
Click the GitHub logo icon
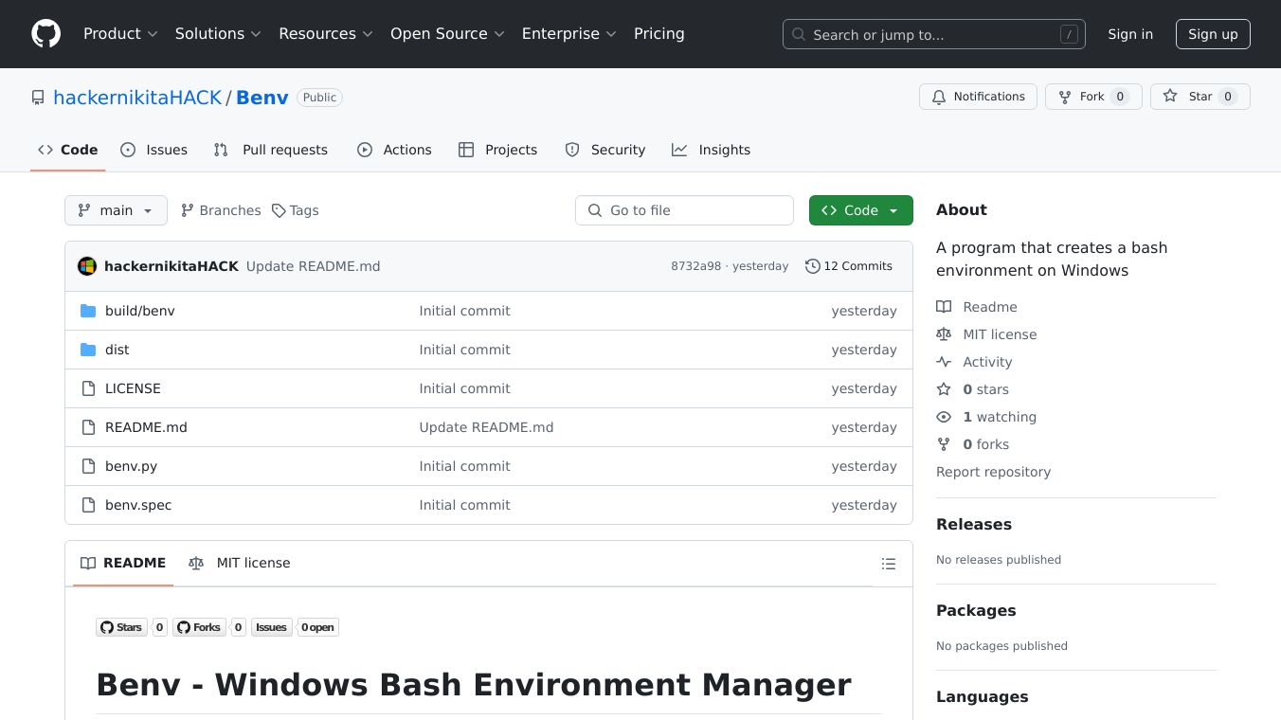coord(45,34)
